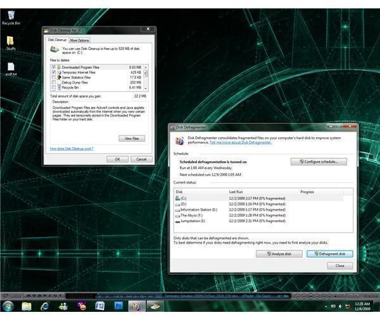Open 'Tell me more about Disk Defragmenter' link
Screen dimensions: 380x315
point(241,142)
